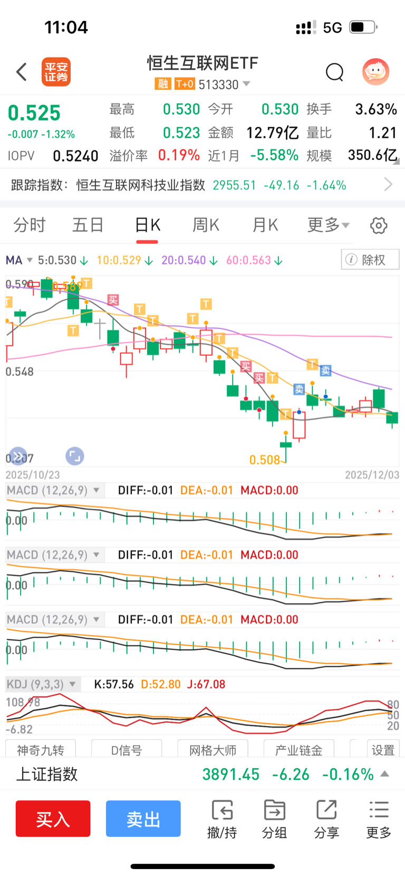Tap the 上证指数 3891.45 value
Viewport: 405px width, 878px height.
point(231,775)
